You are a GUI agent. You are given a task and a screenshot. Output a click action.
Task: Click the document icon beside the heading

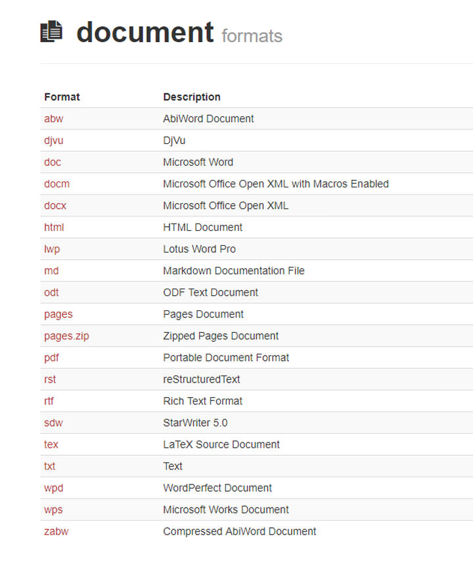coord(51,32)
